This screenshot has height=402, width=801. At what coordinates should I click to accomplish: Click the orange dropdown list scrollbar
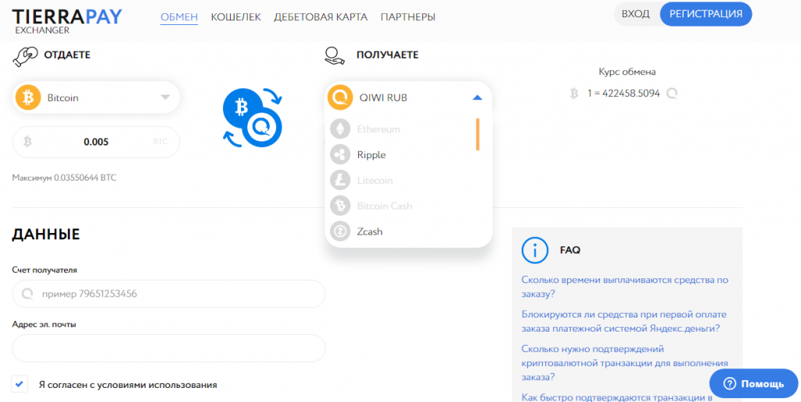(477, 134)
